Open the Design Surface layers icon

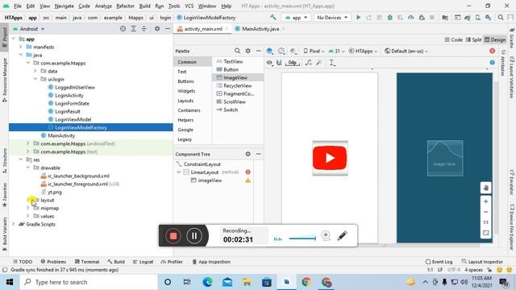click(x=269, y=51)
